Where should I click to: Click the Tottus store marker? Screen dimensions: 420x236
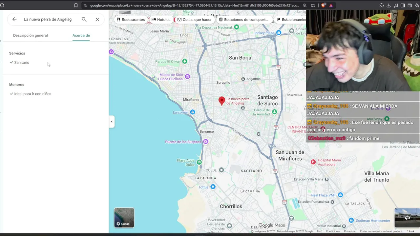(213, 187)
